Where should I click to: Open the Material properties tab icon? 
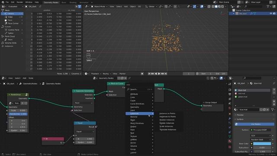[x=230, y=141]
